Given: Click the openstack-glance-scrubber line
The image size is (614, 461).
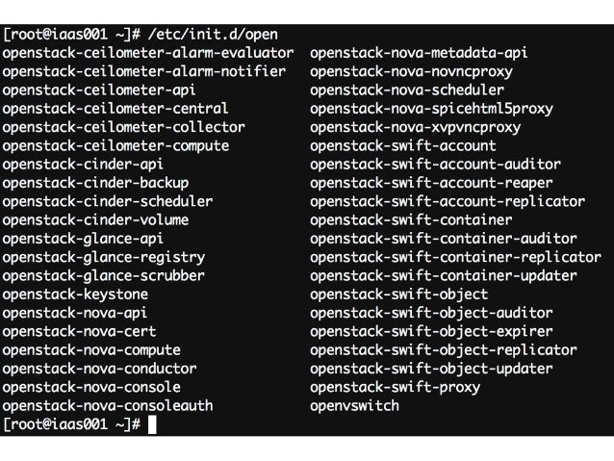Looking at the screenshot, I should tap(104, 276).
